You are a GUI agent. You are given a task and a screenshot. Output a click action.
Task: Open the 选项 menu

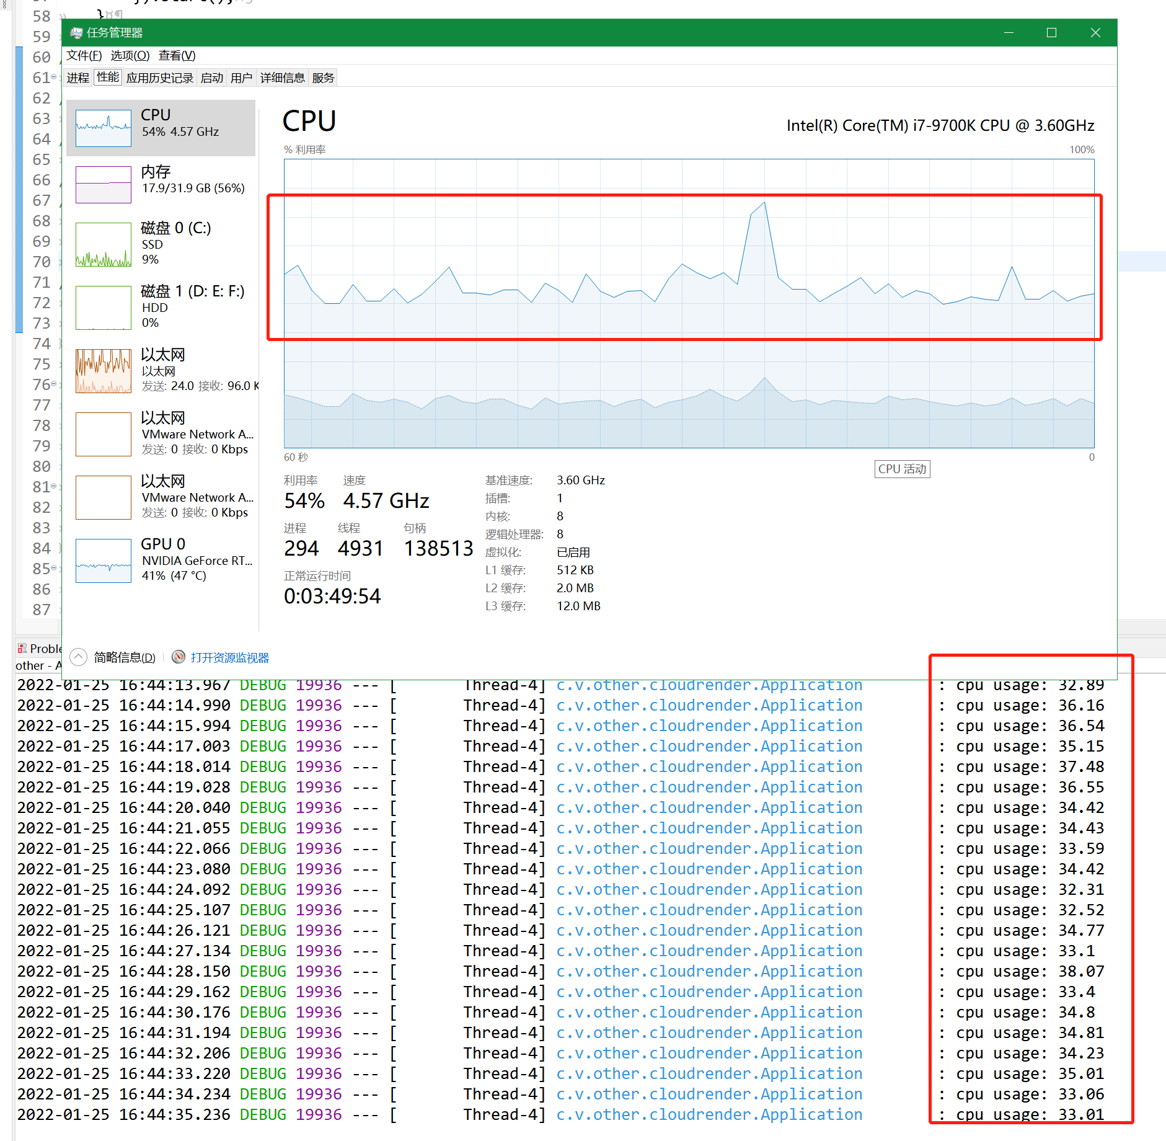click(x=130, y=55)
